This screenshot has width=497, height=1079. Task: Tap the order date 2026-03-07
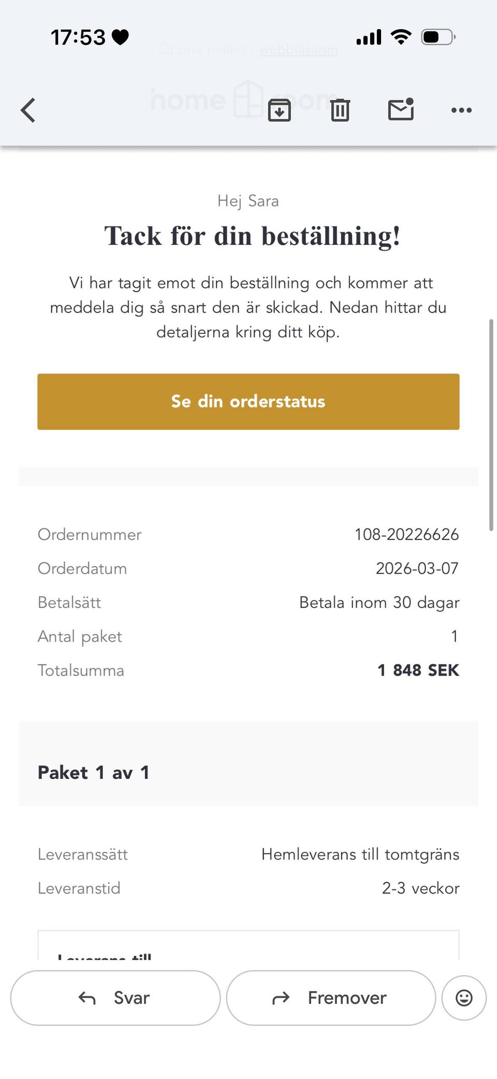coord(417,568)
